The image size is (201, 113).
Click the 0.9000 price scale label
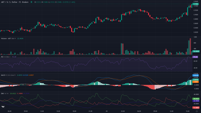(x=196, y=14)
